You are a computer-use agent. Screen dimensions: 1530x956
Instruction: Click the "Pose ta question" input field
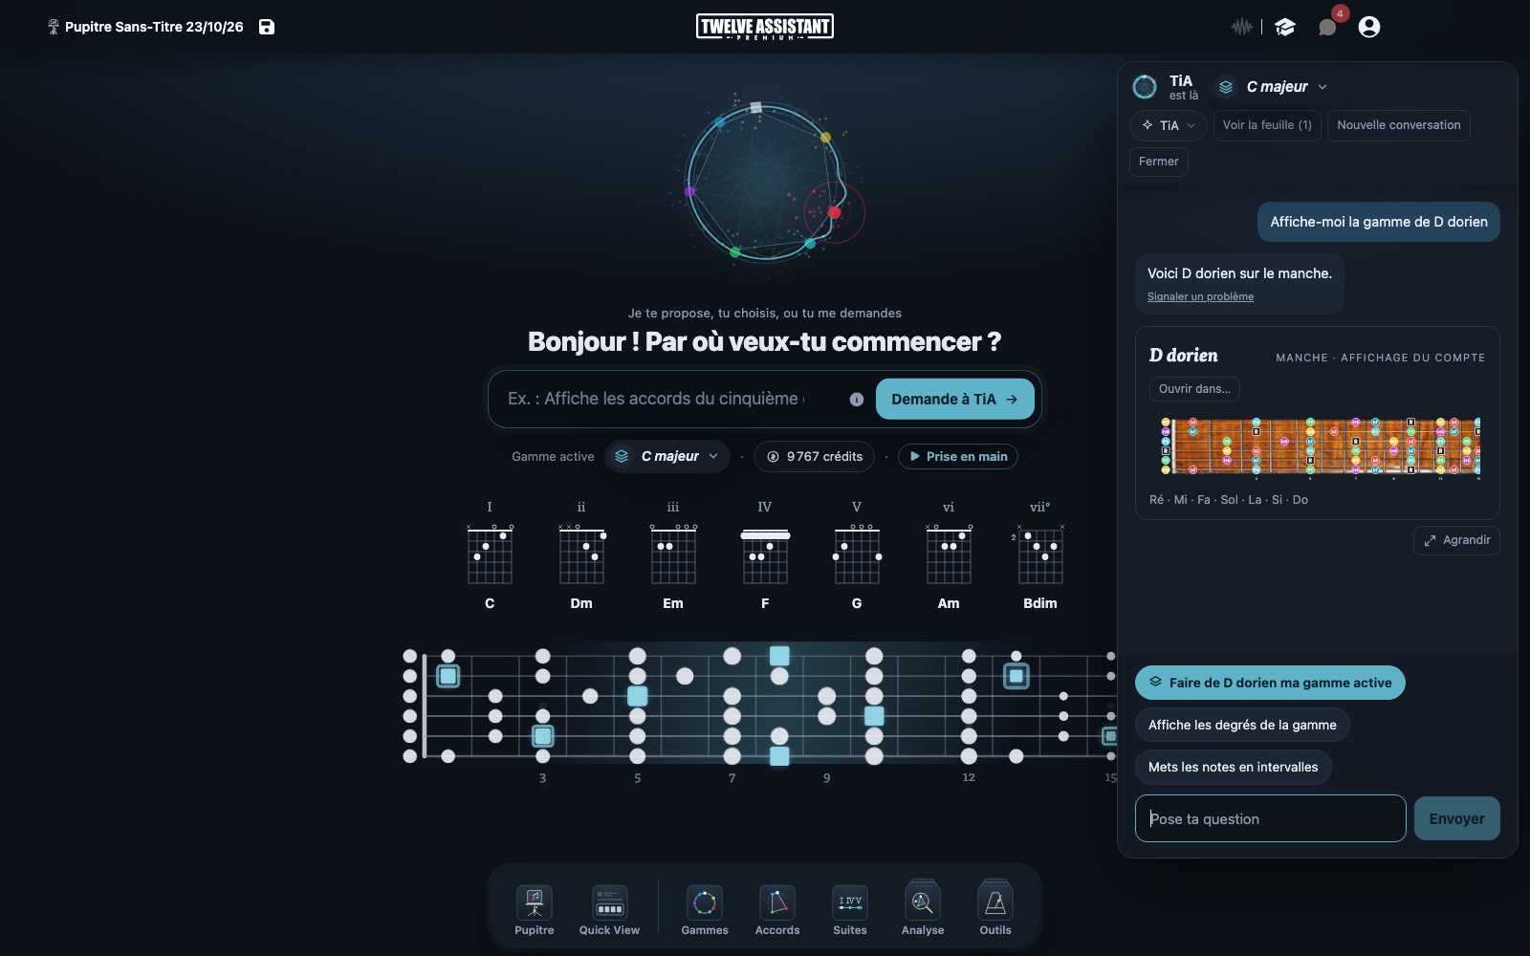pos(1270,818)
